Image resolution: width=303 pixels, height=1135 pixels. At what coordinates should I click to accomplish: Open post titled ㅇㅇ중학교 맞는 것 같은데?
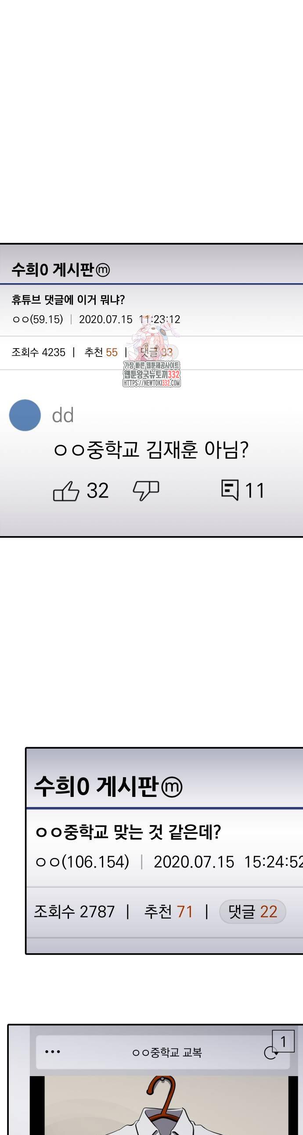128,832
